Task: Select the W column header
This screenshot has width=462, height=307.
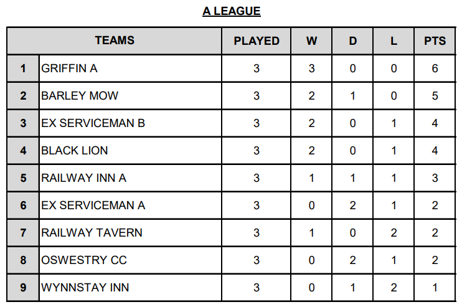Action: pos(311,41)
